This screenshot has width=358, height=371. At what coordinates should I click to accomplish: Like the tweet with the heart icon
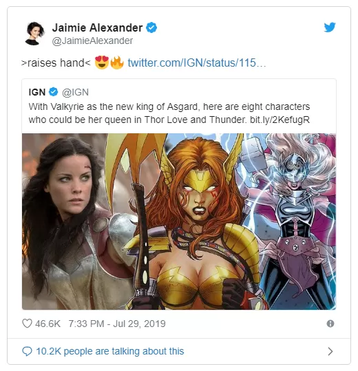(x=27, y=324)
